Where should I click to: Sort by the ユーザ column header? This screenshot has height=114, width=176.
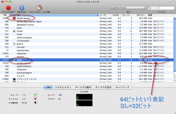106,15
